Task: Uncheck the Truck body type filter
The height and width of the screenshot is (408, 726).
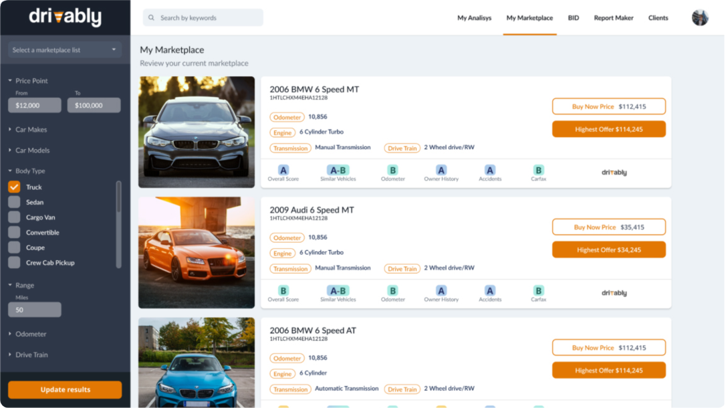Action: coord(14,187)
